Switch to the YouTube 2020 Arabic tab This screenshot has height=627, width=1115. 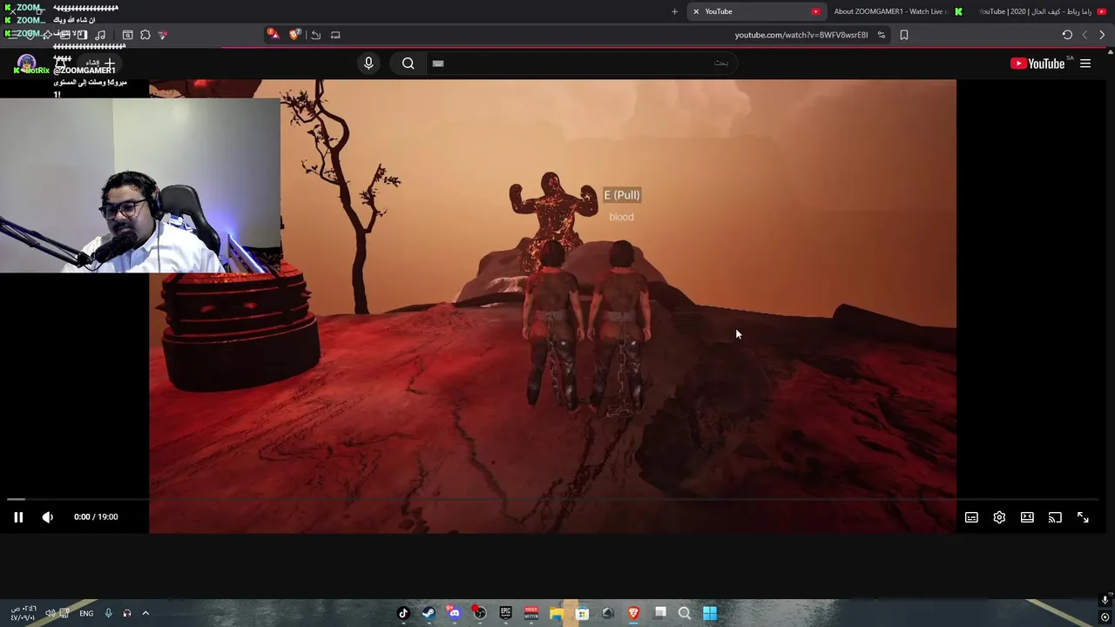[1043, 11]
